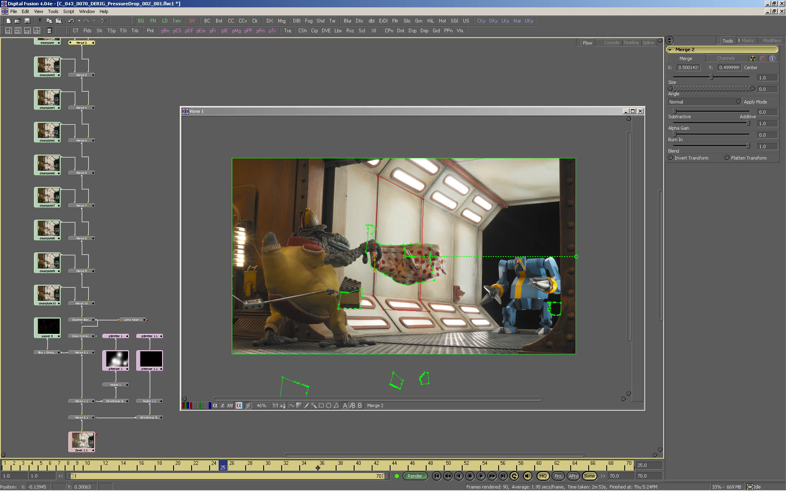Toggle Prx proxy mode
Screen dimensions: 786x491
tap(558, 476)
